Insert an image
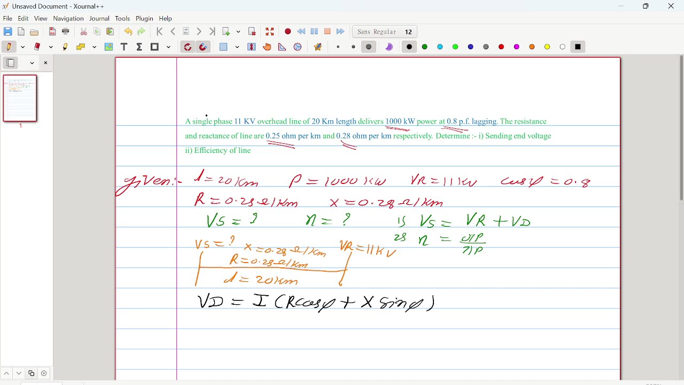 coord(109,47)
